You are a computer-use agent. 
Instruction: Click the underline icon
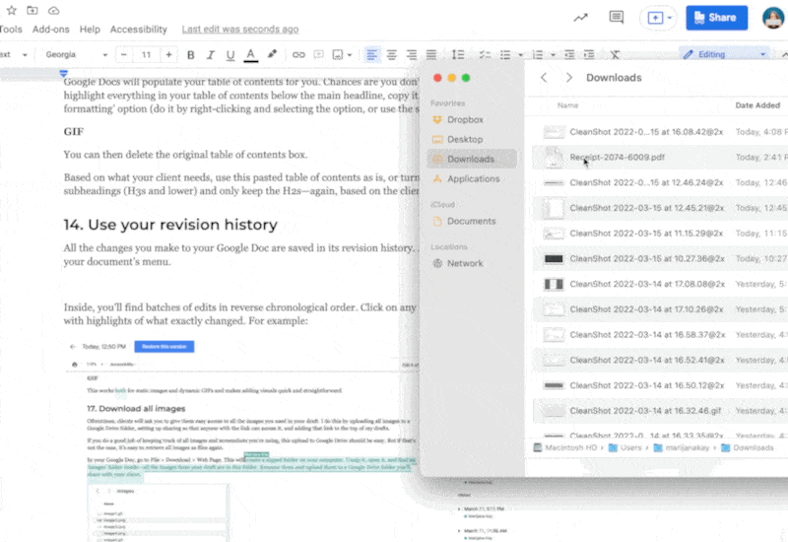[230, 54]
